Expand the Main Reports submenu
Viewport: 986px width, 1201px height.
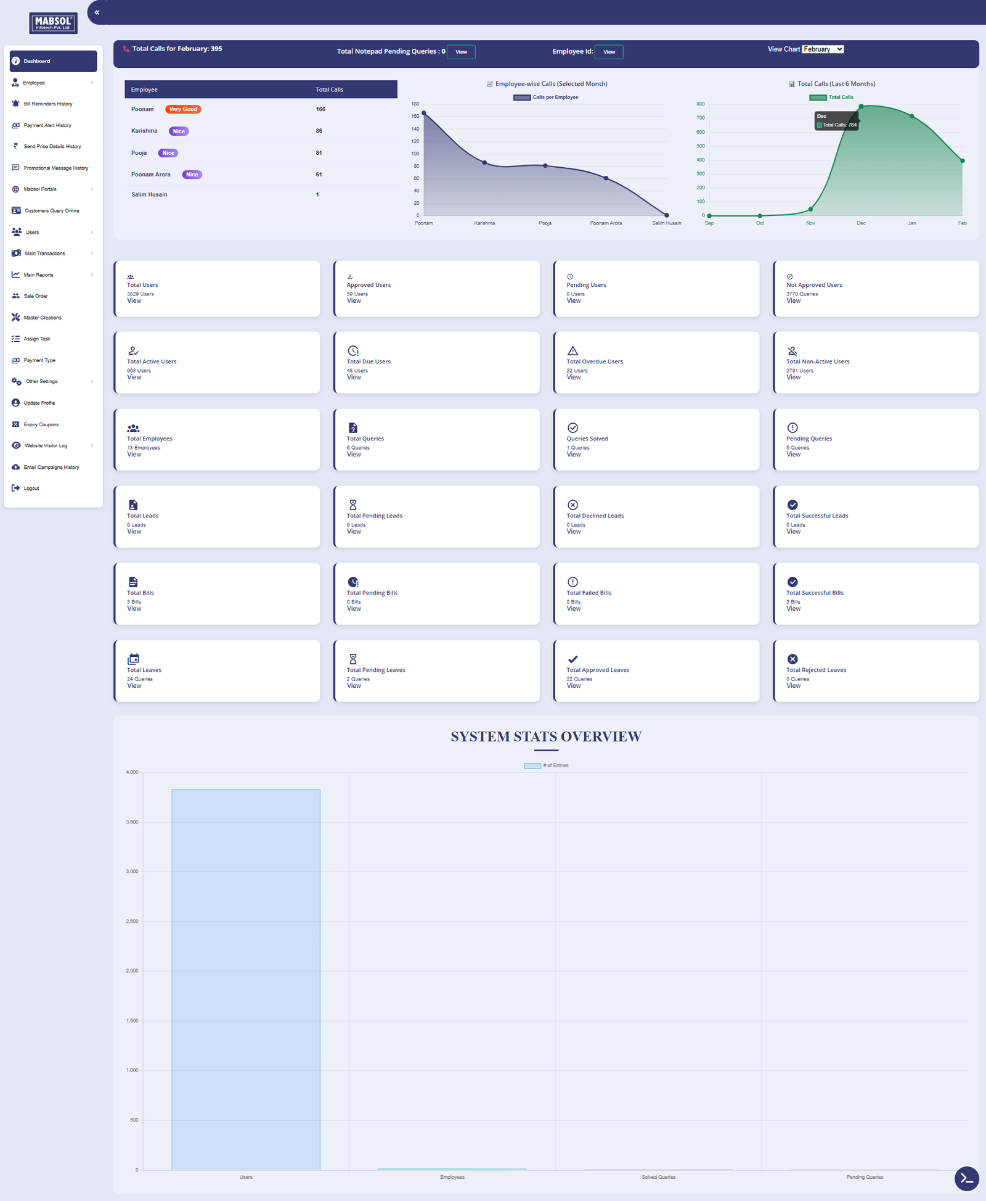[x=53, y=275]
